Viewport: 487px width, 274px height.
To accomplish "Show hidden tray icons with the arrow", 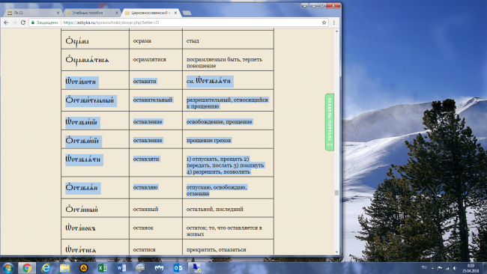I will point(432,268).
